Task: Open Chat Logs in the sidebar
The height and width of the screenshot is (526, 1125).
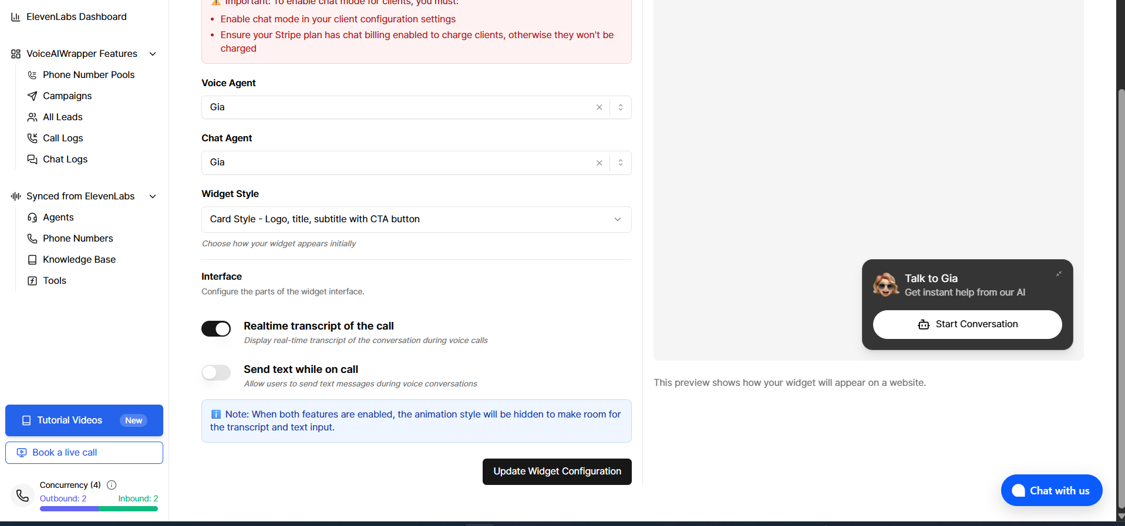Action: point(65,160)
